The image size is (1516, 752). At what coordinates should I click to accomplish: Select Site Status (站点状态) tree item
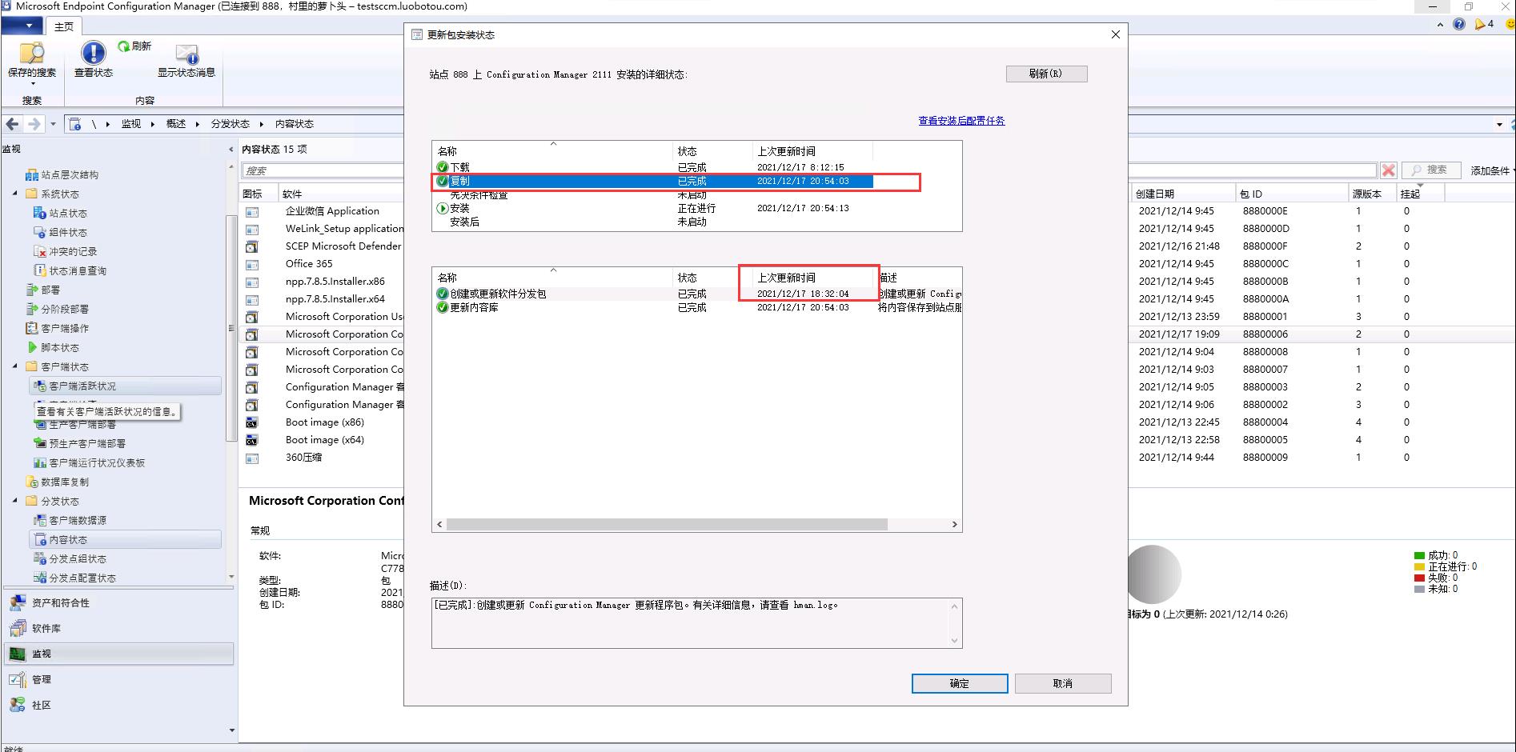tap(60, 214)
